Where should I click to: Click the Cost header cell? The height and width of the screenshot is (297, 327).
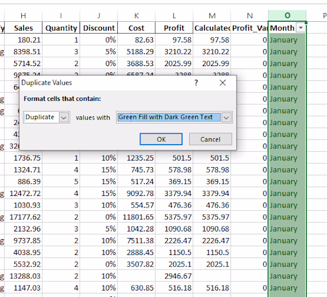pos(136,28)
